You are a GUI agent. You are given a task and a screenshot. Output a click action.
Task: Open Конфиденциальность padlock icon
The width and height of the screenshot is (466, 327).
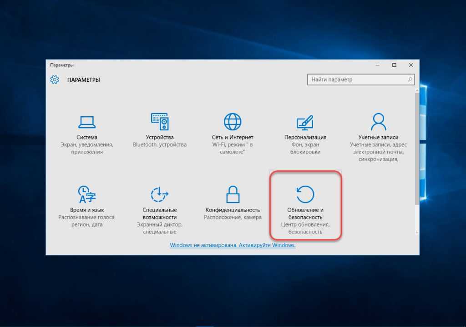click(x=233, y=194)
